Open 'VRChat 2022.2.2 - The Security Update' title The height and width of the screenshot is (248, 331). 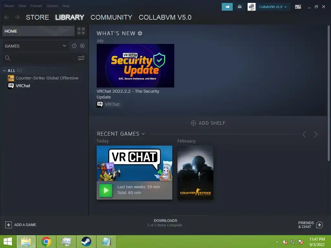pos(128,94)
